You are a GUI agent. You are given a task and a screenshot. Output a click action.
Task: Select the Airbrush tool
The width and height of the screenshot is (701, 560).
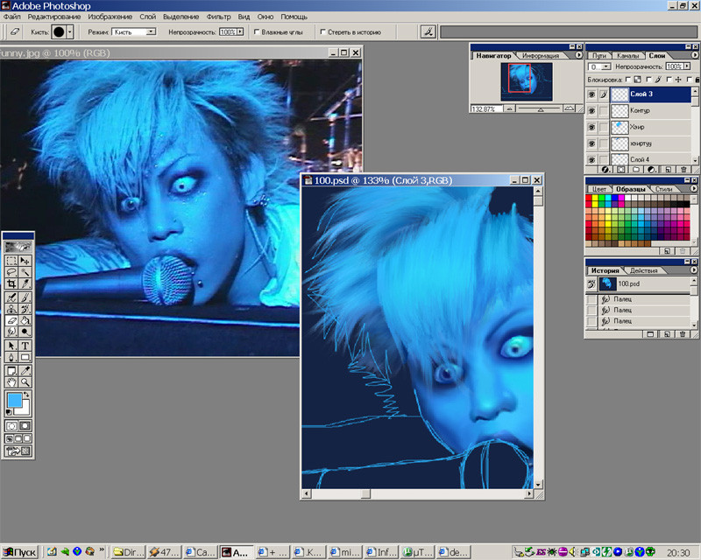tap(11, 297)
